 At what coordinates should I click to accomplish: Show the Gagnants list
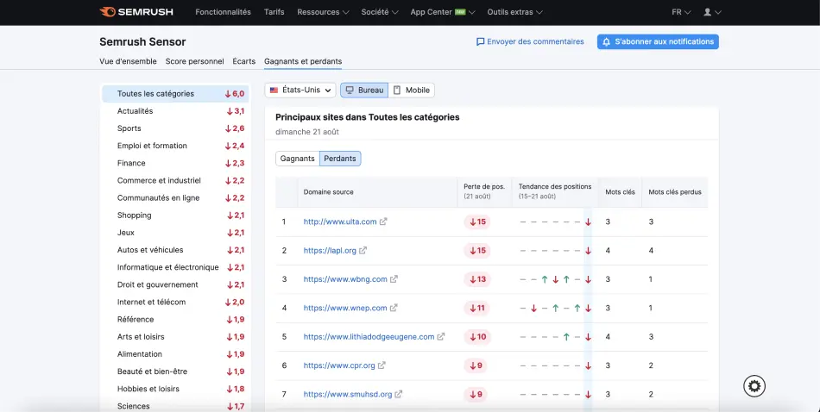point(298,159)
